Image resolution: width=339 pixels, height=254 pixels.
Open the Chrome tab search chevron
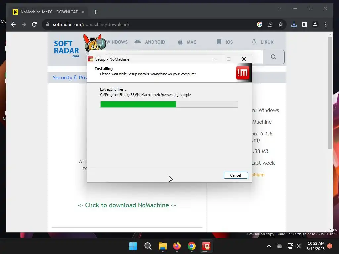[279, 8]
